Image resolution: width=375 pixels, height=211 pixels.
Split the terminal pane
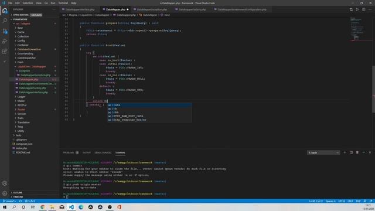coord(351,152)
